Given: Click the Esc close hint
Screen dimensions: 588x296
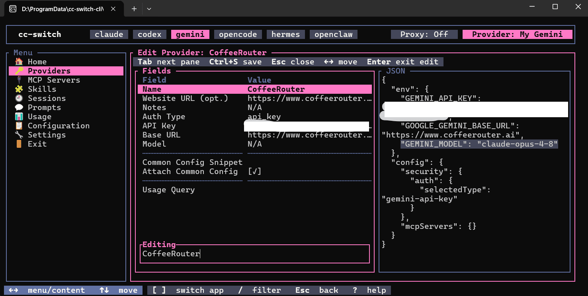Looking at the screenshot, I should 293,62.
